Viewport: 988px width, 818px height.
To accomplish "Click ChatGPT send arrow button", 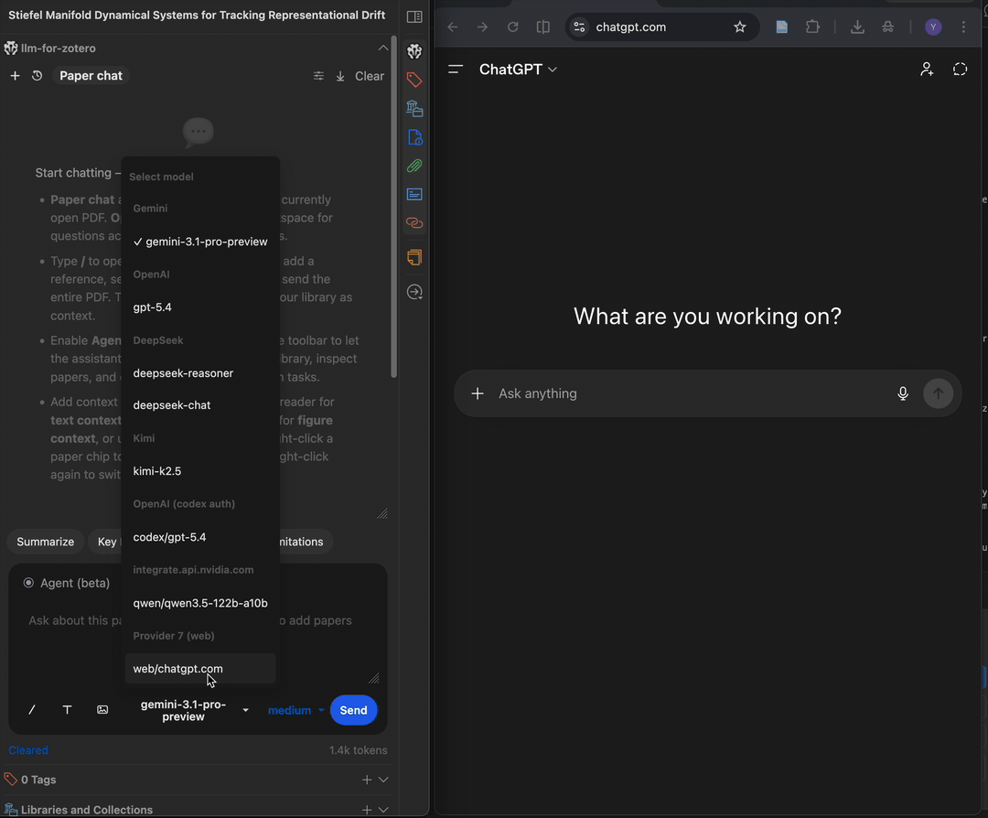I will click(938, 393).
